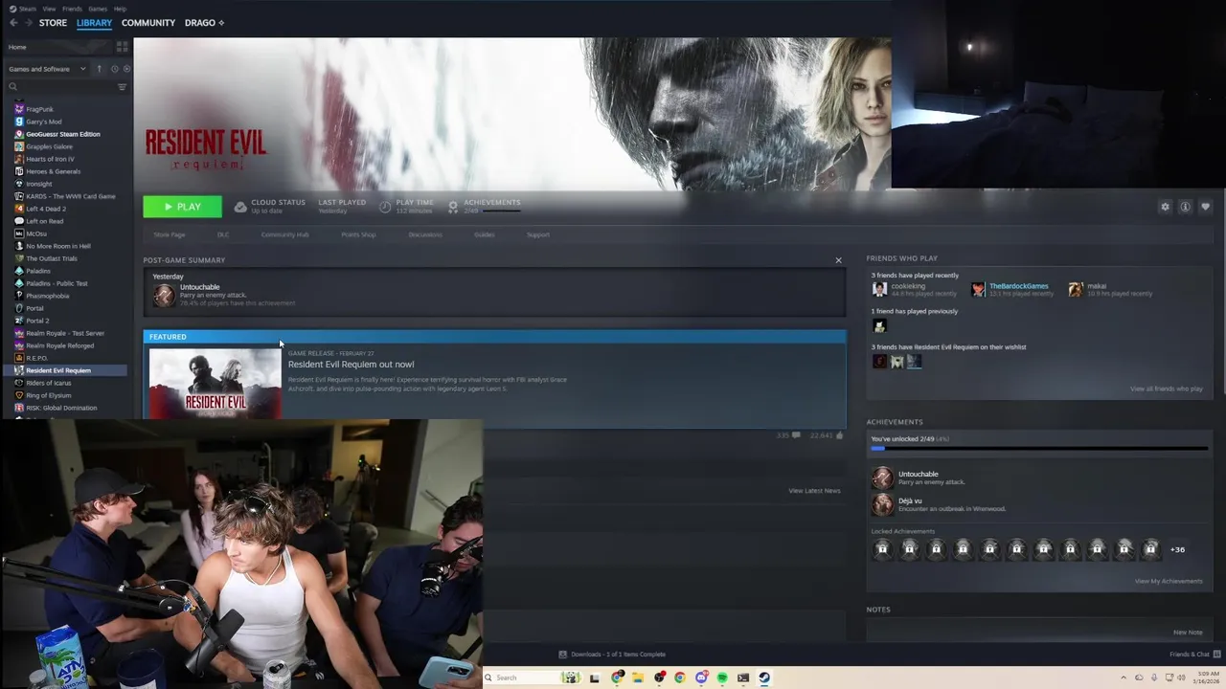Click View My Achievements
Screen dimensions: 1226x689
[1169, 581]
